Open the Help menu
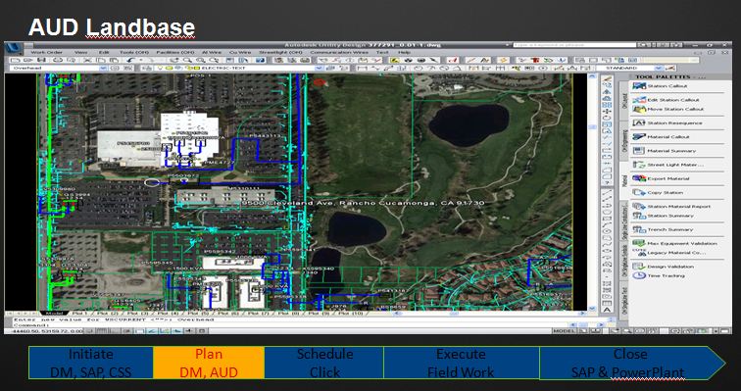This screenshot has width=741, height=391. (x=404, y=52)
